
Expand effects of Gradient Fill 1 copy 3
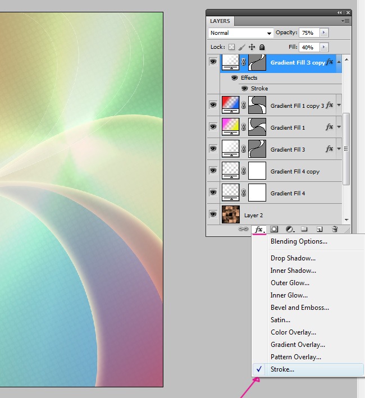(339, 105)
